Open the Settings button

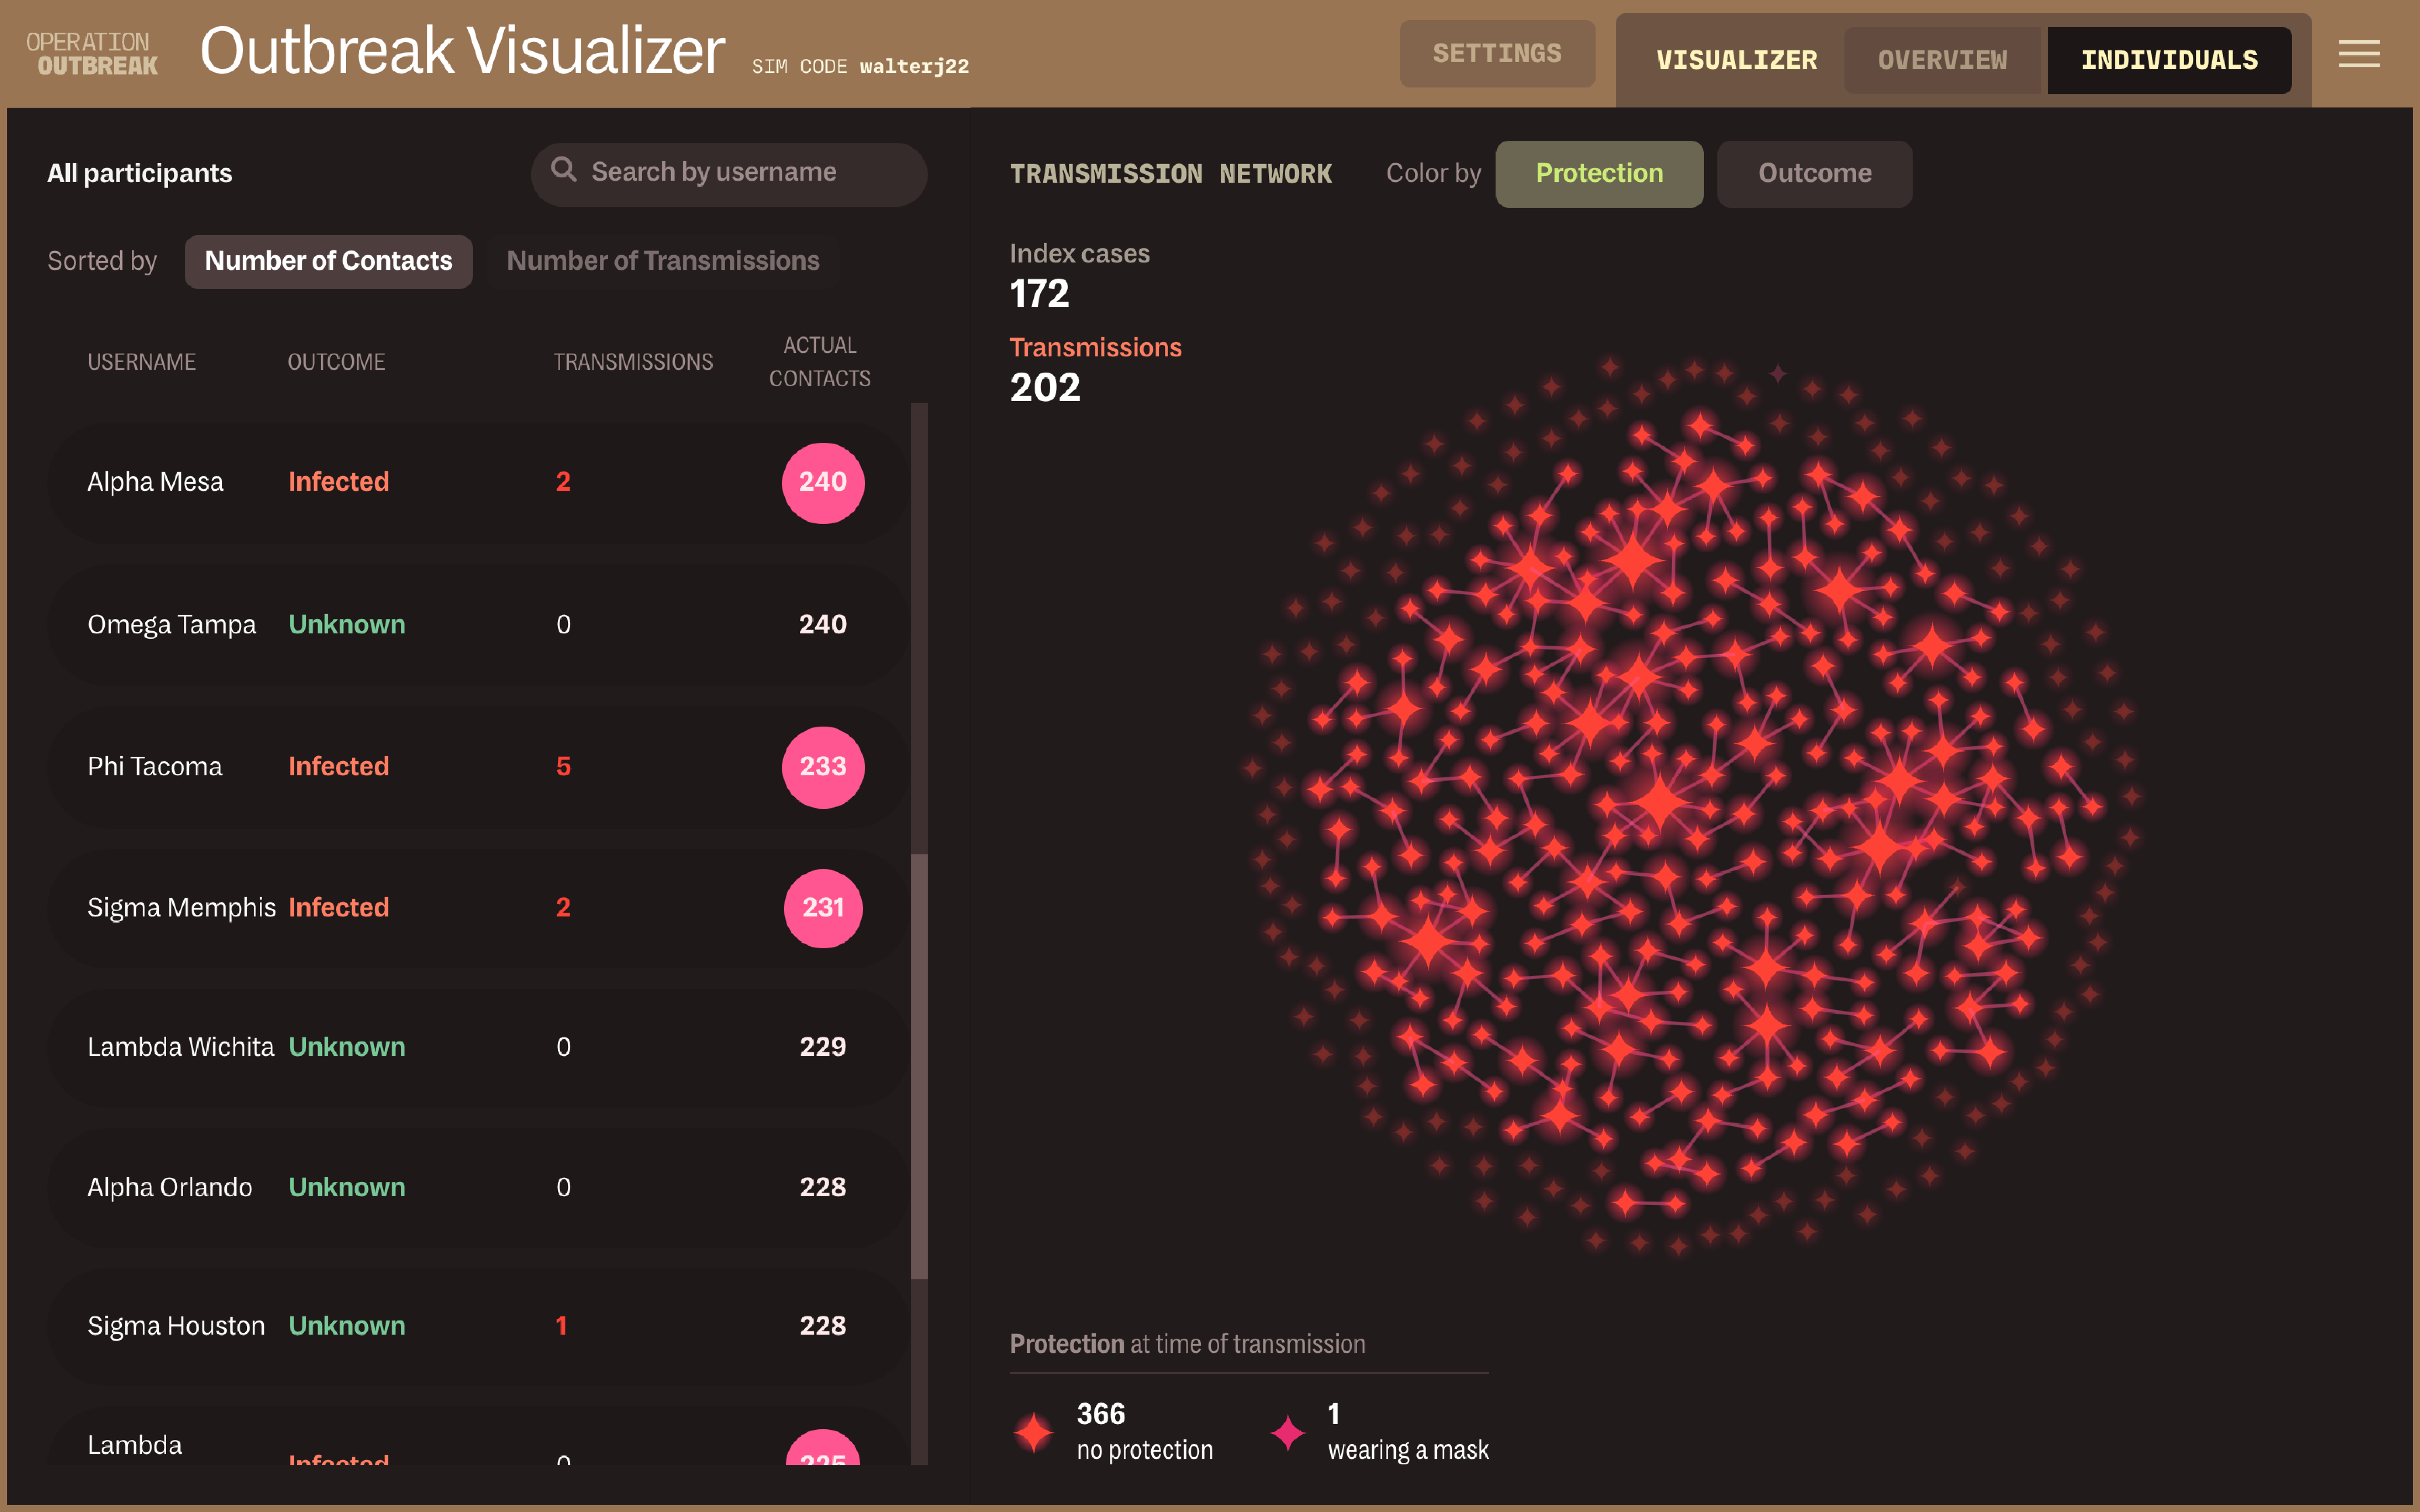(1497, 54)
